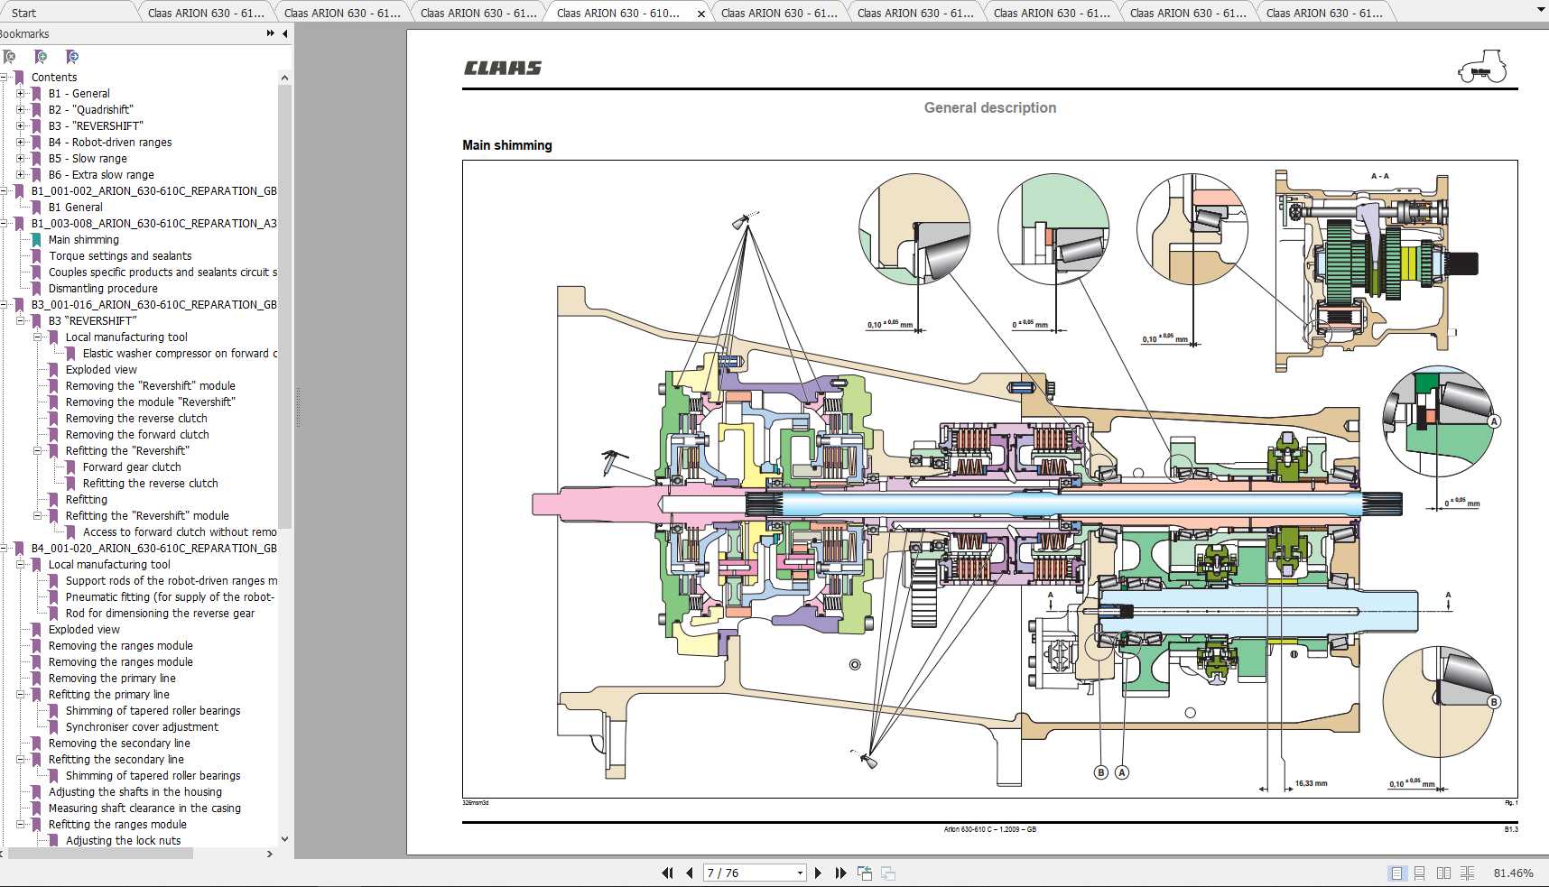
Task: Click the bookmark icon beside Dismantling procedure
Action: (x=36, y=289)
